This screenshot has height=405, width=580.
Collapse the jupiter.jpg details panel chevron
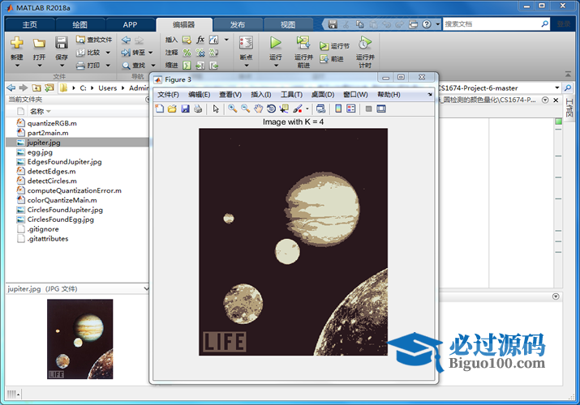coord(146,288)
